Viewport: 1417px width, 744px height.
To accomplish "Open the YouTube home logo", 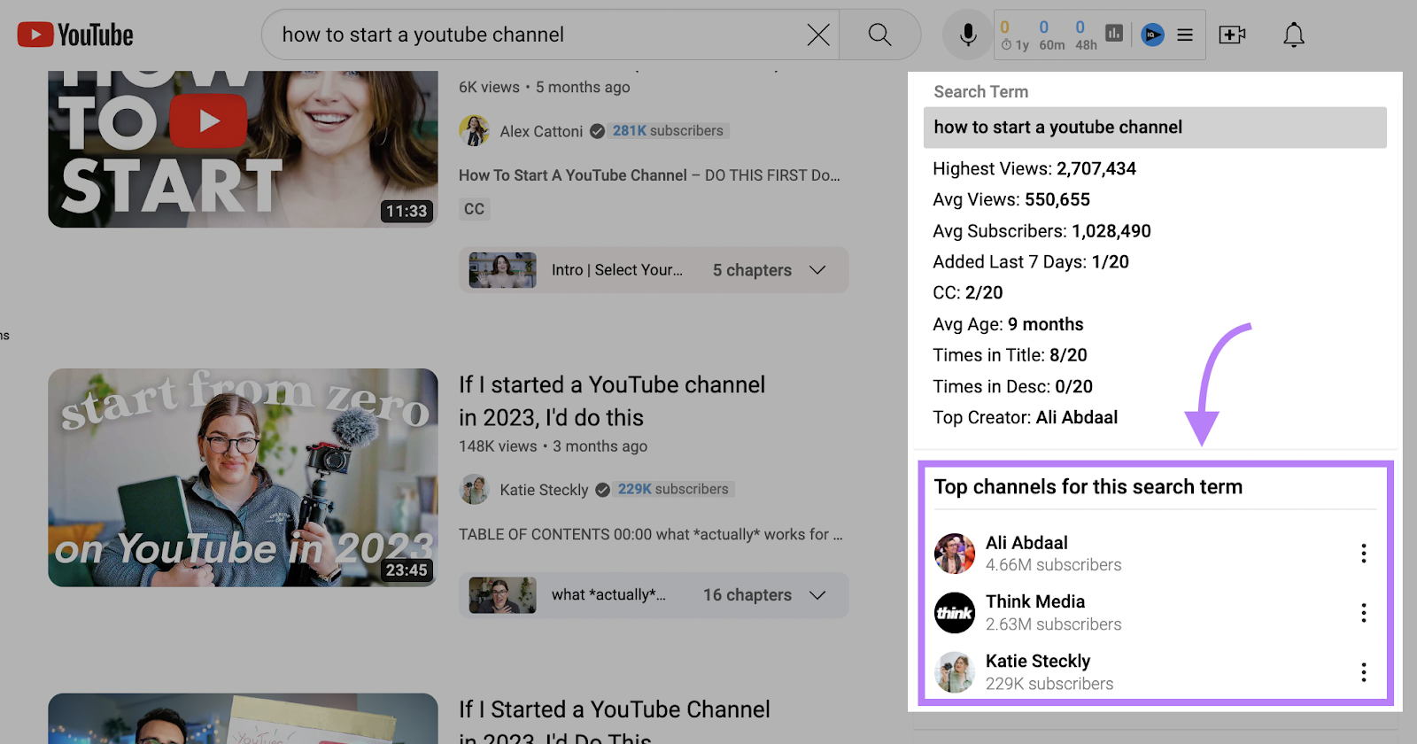I will pos(75,35).
